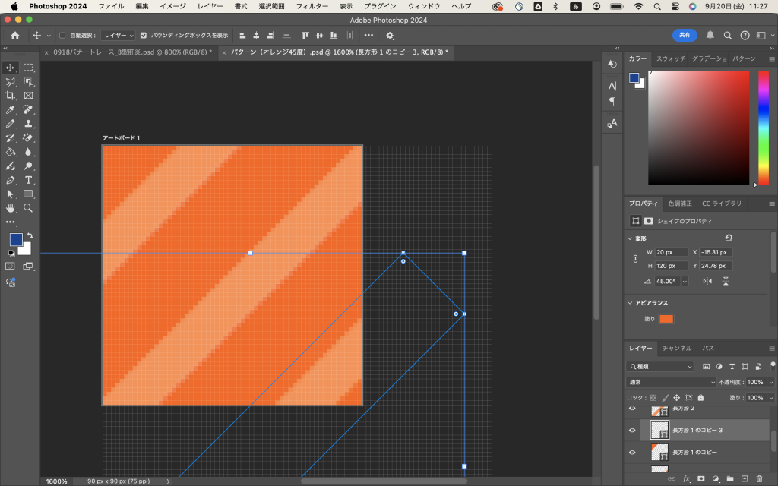778x486 pixels.
Task: Click the Pen tool icon
Action: [11, 180]
